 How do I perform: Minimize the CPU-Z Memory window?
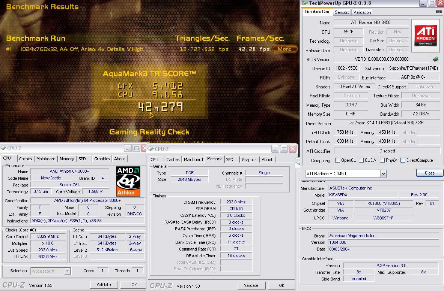(x=275, y=149)
